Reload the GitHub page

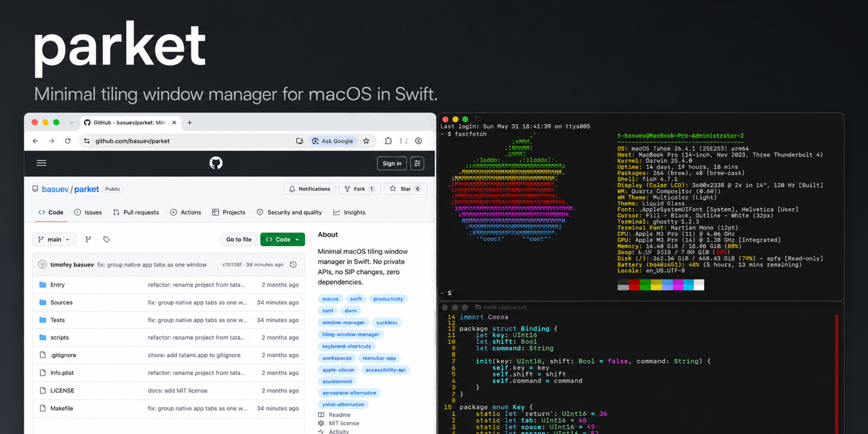pos(68,141)
